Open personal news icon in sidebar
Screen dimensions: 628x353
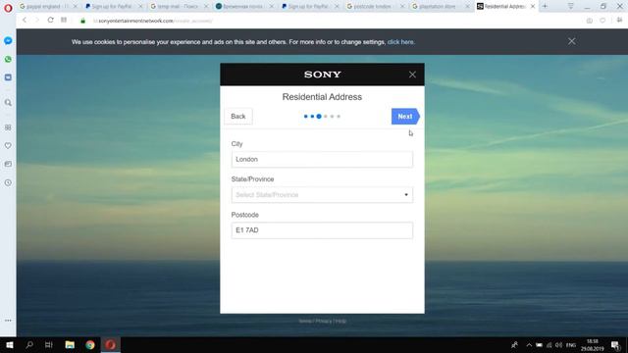pos(8,164)
